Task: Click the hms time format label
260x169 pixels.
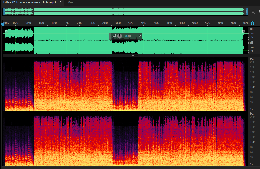Action: pyautogui.click(x=6, y=23)
